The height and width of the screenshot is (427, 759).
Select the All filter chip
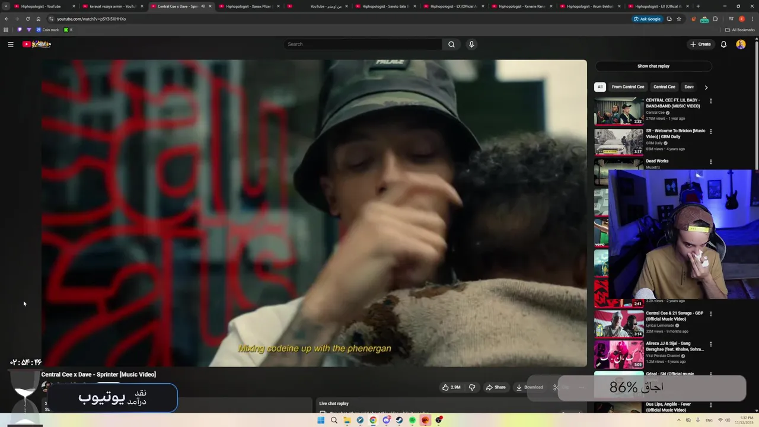click(599, 87)
